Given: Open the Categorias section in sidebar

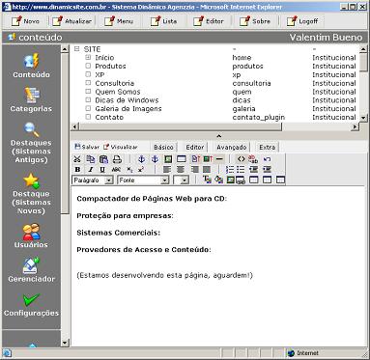Looking at the screenshot, I should click(31, 100).
